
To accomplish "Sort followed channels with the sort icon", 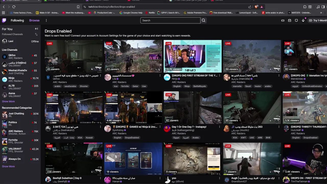I will (36, 34).
